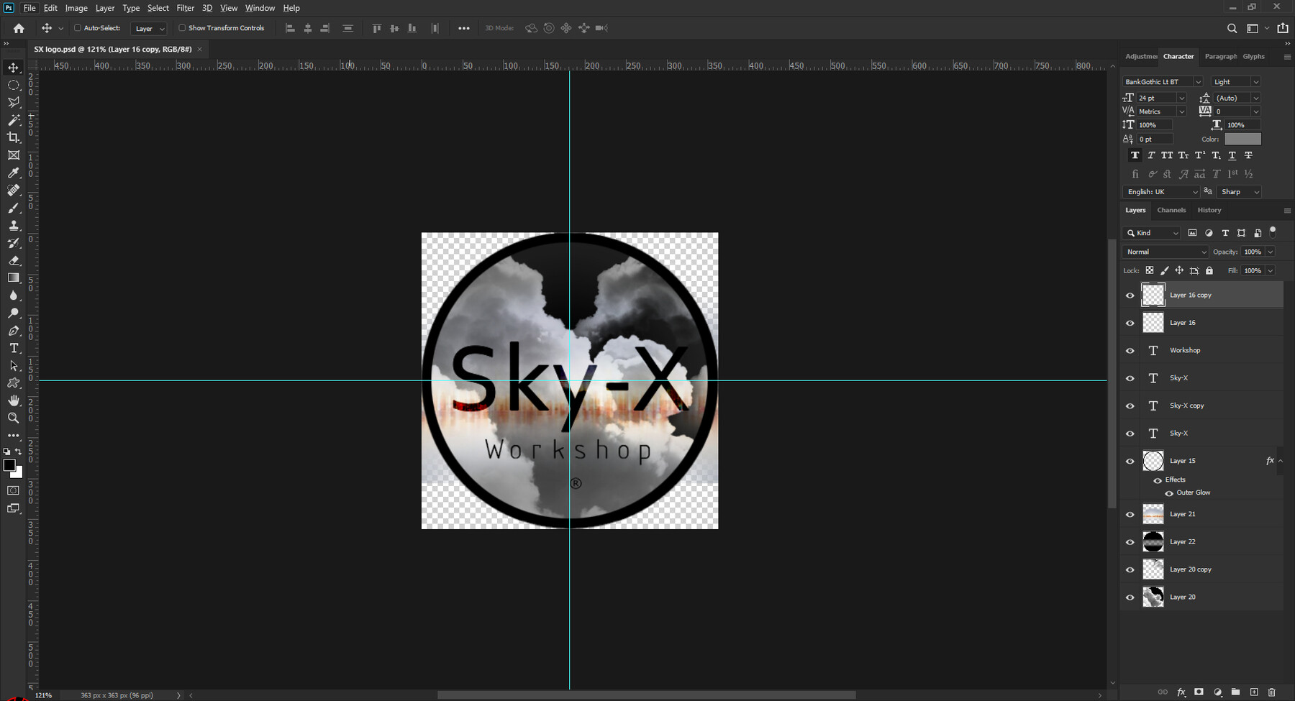Select the Brush tool
This screenshot has width=1295, height=701.
pos(13,208)
